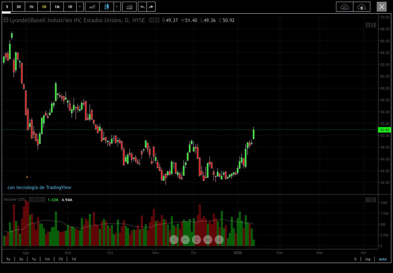
Task: Move the Volume pane up
Action: (x=368, y=199)
